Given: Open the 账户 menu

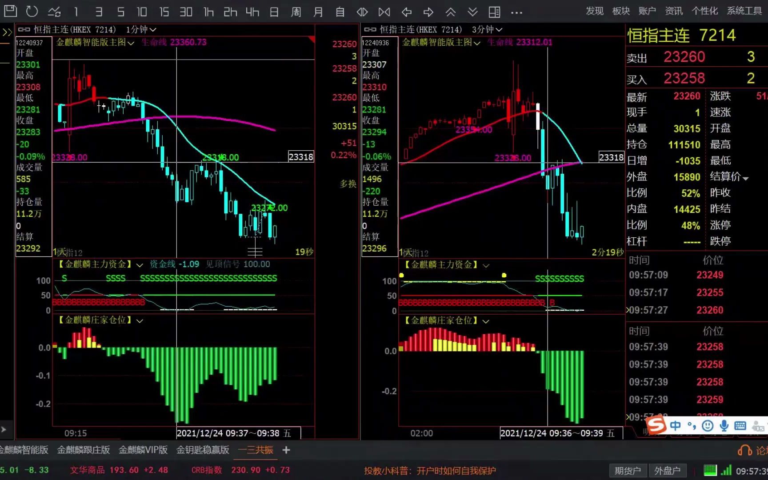Looking at the screenshot, I should pyautogui.click(x=647, y=11).
